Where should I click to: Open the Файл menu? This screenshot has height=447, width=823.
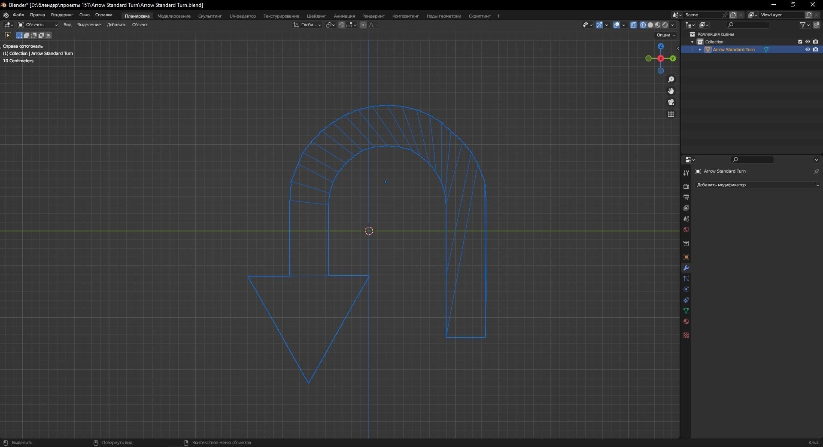coord(18,15)
